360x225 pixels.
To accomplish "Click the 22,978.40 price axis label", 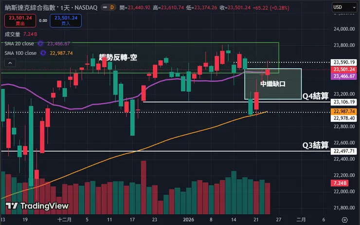I will [343, 118].
